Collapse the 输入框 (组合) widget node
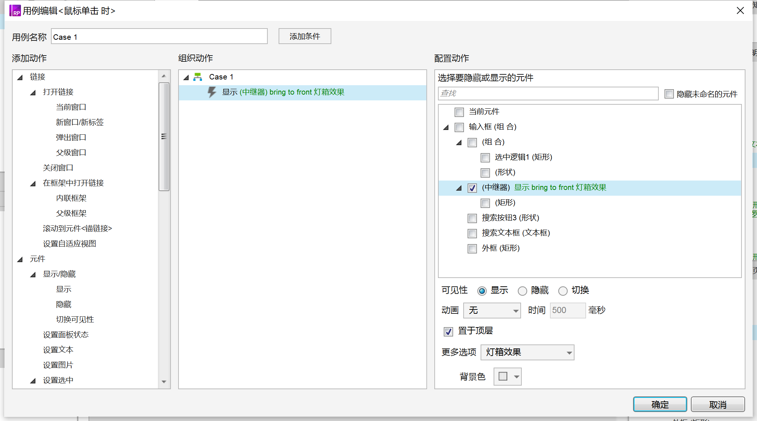This screenshot has height=421, width=757. [446, 127]
